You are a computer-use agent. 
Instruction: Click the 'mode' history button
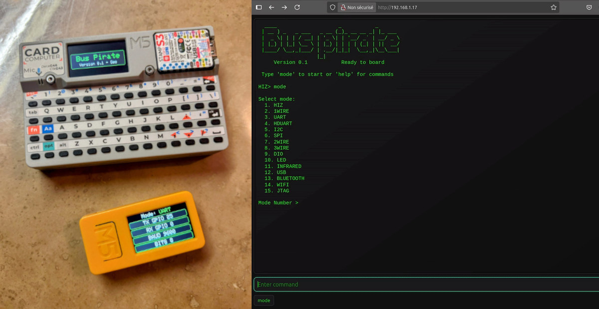tap(264, 301)
